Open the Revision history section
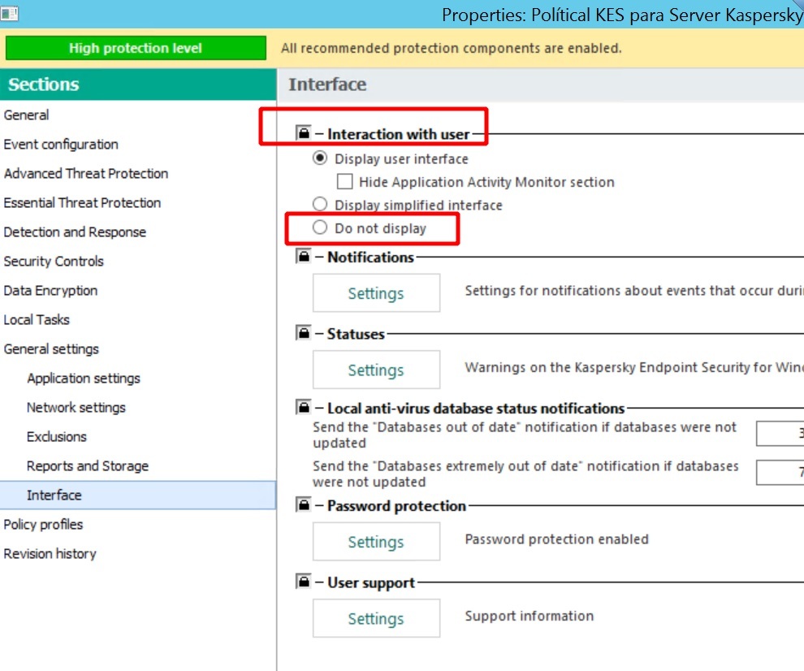The width and height of the screenshot is (804, 671). tap(50, 553)
